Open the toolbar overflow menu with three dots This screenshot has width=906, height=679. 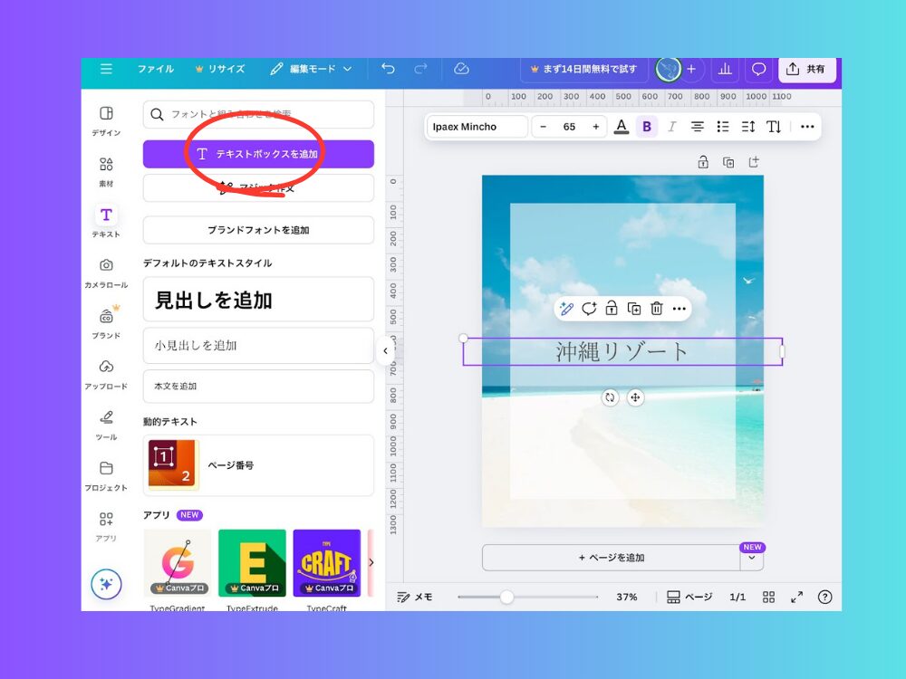click(x=807, y=127)
